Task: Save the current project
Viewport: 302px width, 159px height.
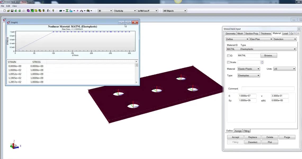Action: pos(12,11)
